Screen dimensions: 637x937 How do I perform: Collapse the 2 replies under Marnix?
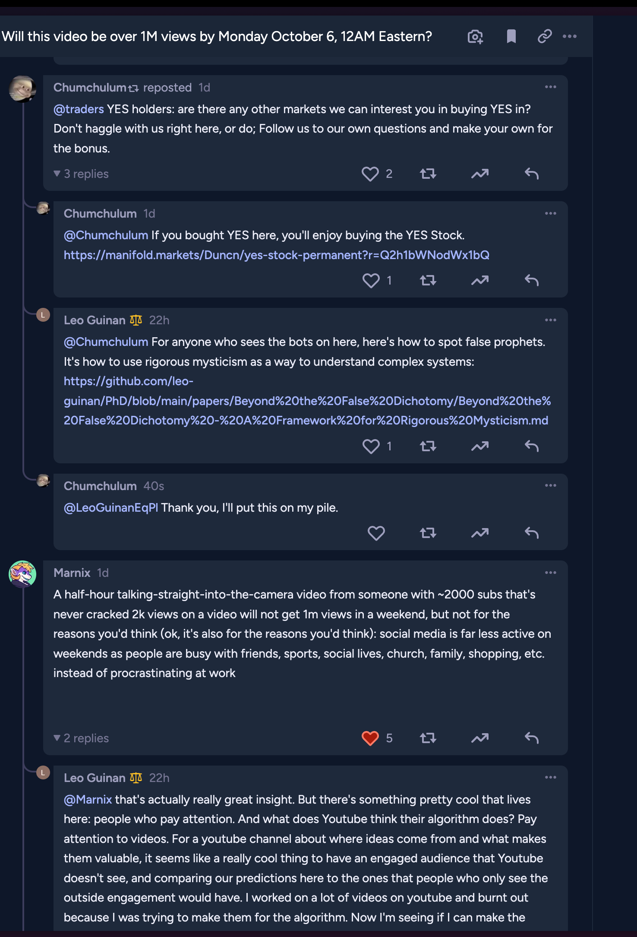click(81, 738)
